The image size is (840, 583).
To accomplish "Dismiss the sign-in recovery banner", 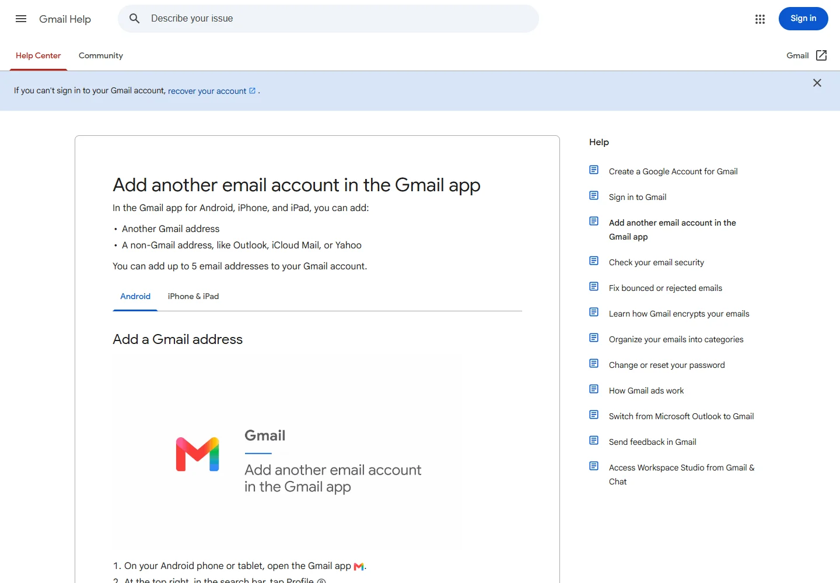I will [x=817, y=83].
